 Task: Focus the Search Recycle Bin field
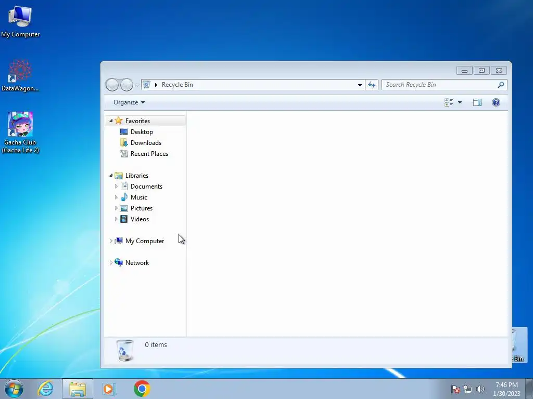tap(445, 85)
